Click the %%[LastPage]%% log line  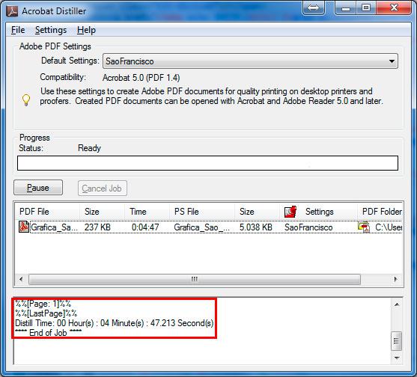pos(46,313)
